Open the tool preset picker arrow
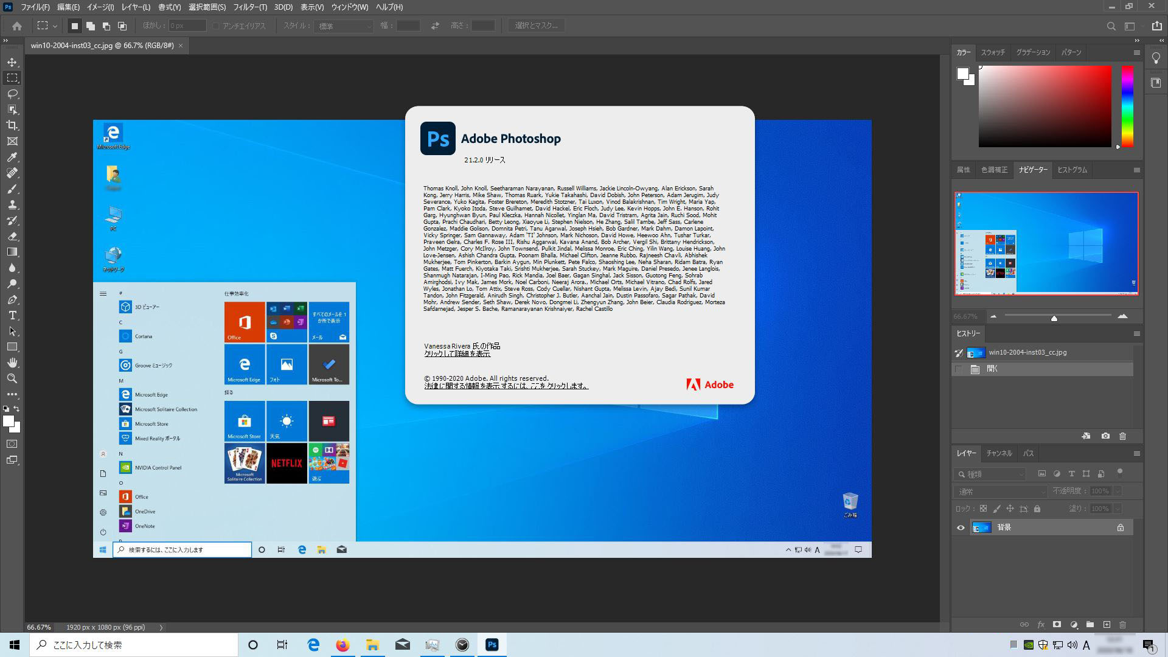Screen dimensions: 1168x657 tap(55, 26)
